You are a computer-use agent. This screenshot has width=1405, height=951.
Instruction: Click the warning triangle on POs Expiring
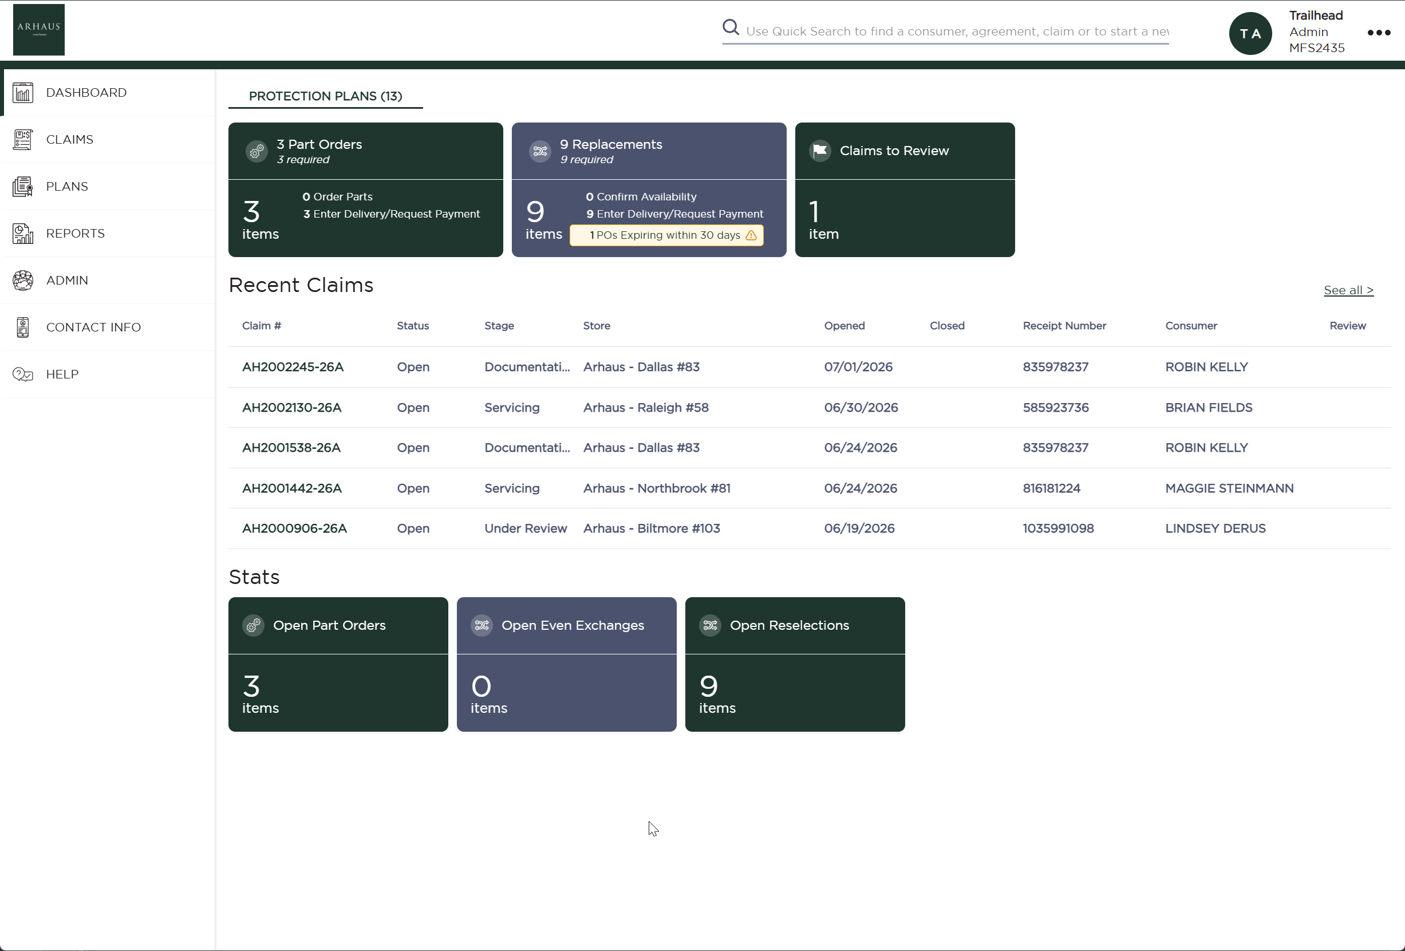coord(752,236)
